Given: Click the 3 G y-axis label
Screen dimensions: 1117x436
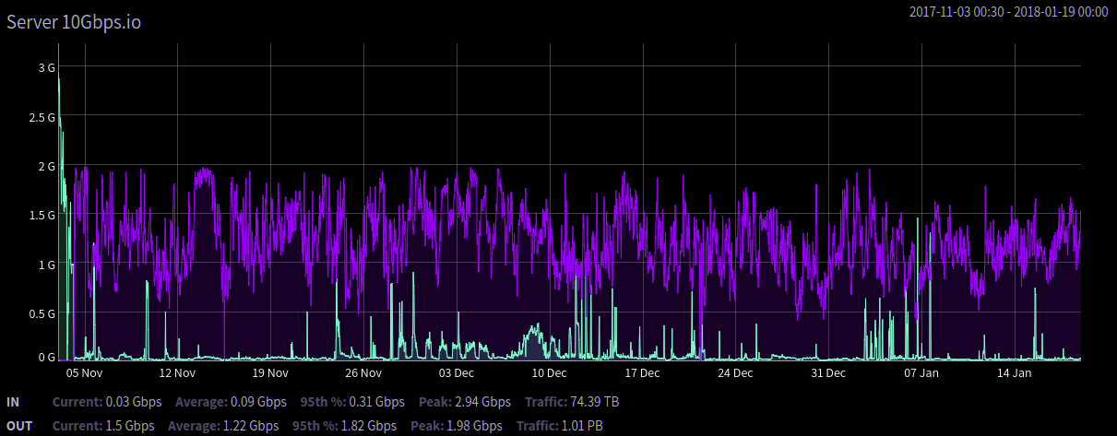Looking at the screenshot, I should [x=46, y=67].
